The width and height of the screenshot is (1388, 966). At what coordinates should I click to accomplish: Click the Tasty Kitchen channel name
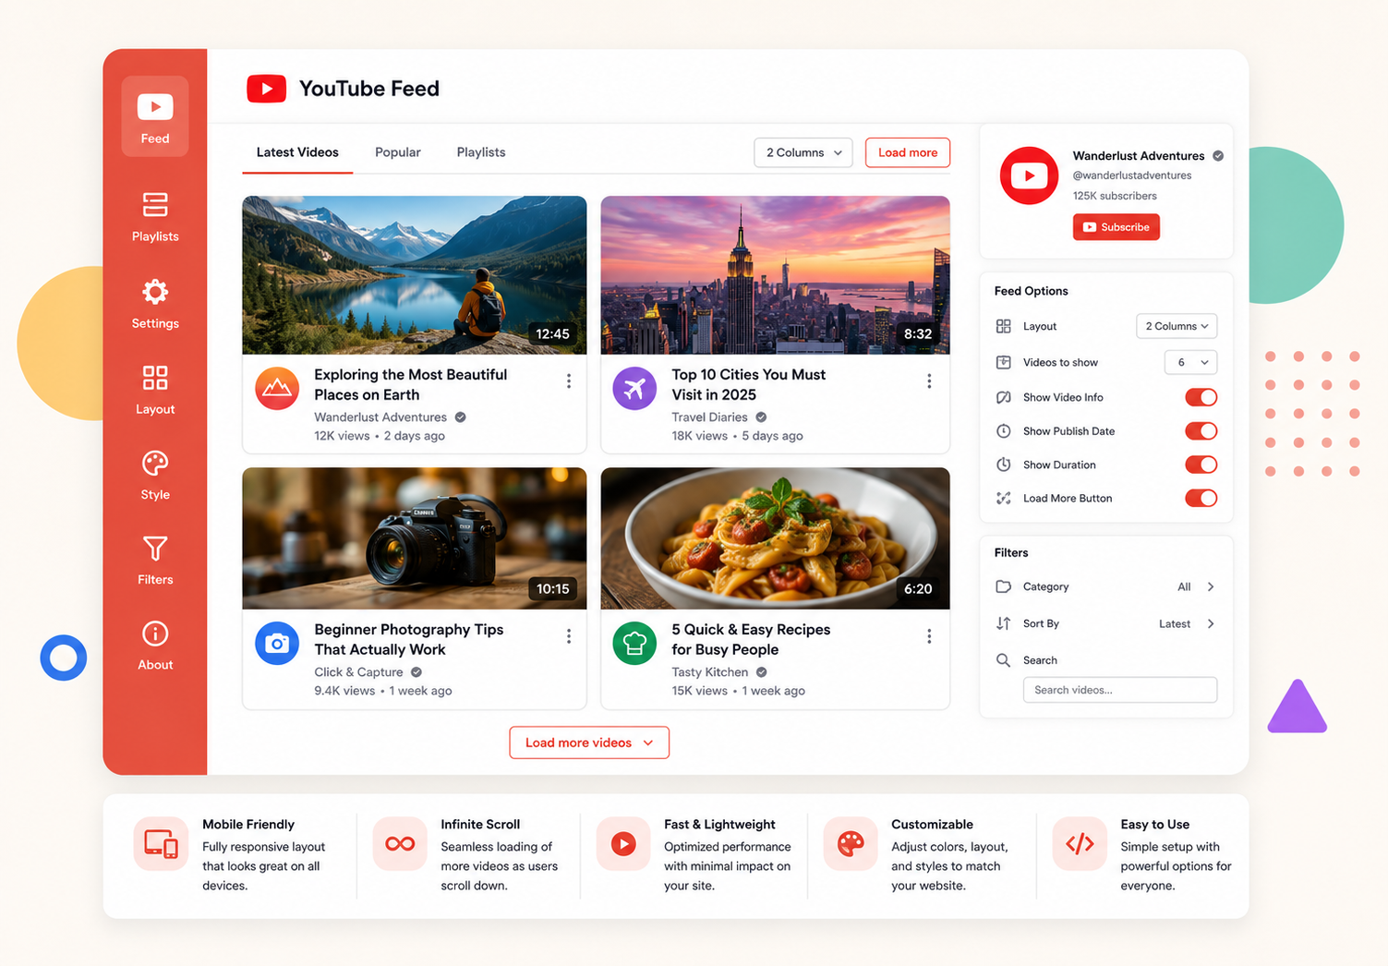click(x=709, y=672)
